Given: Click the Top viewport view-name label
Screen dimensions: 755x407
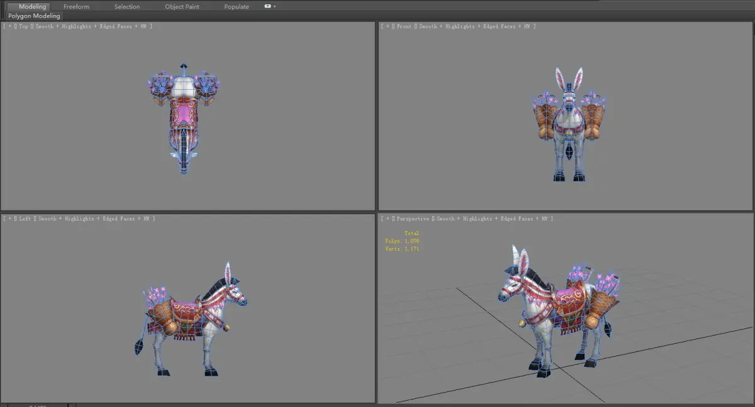Looking at the screenshot, I should 25,26.
